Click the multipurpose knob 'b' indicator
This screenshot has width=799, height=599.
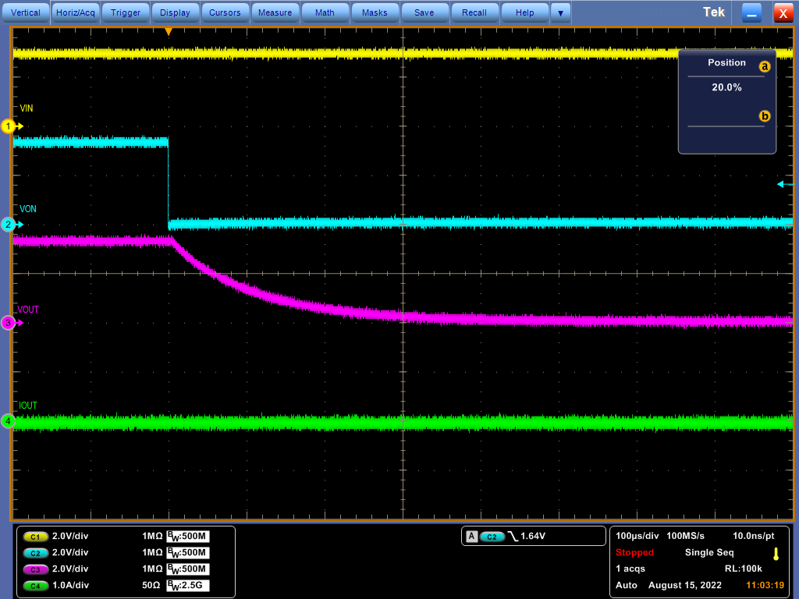pos(765,116)
